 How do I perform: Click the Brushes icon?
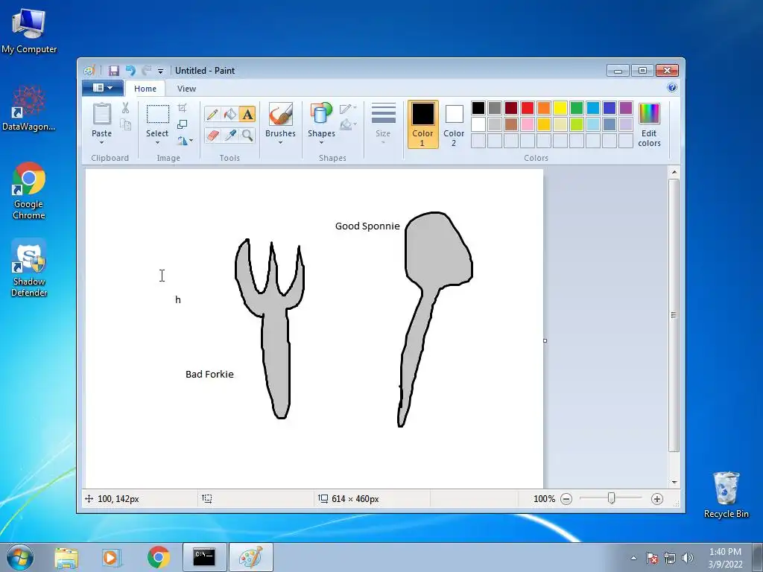click(x=280, y=114)
